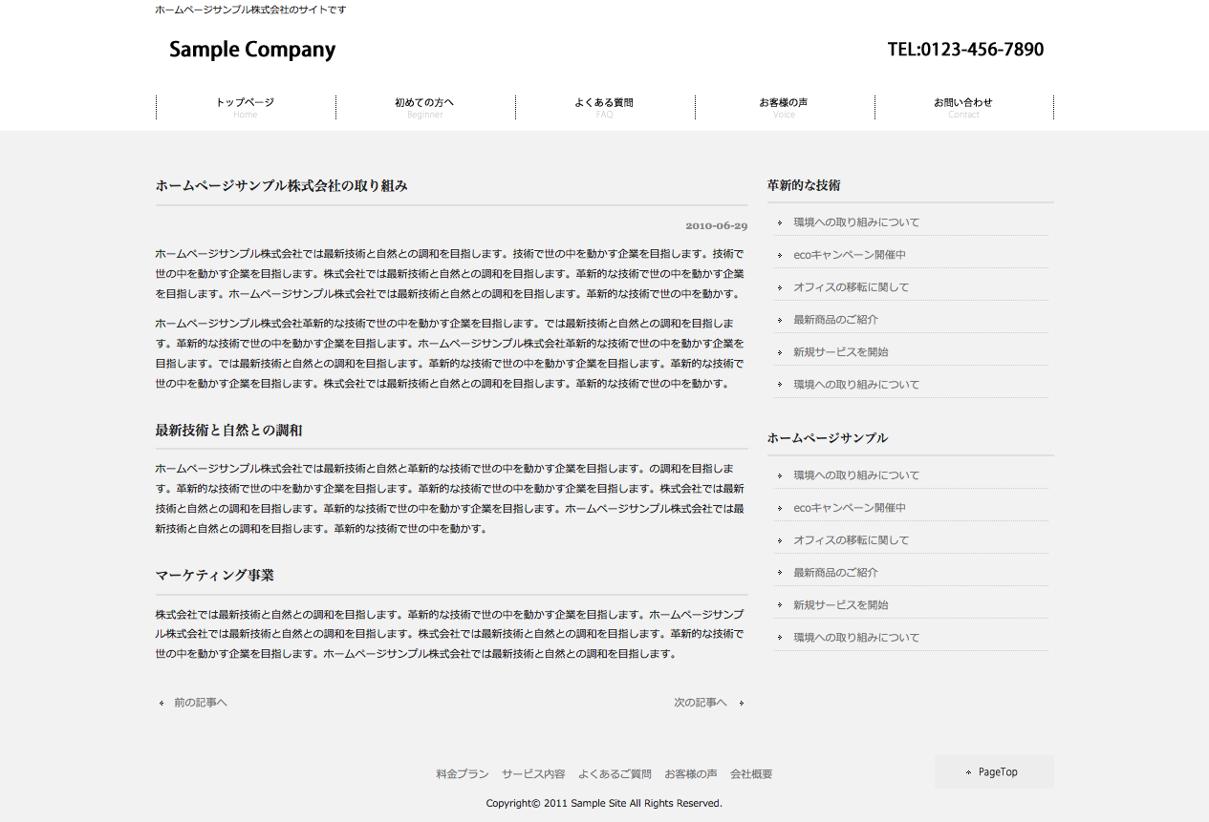Open オフィスの移転に関して under ホームページサンプル section
The width and height of the screenshot is (1209, 822).
(x=851, y=540)
